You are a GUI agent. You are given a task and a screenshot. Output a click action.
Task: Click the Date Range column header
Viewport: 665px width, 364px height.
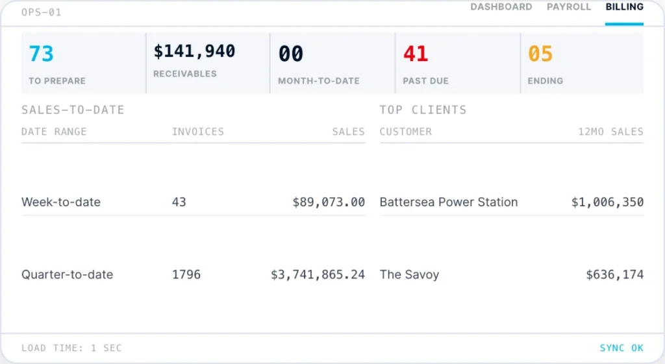coord(54,132)
